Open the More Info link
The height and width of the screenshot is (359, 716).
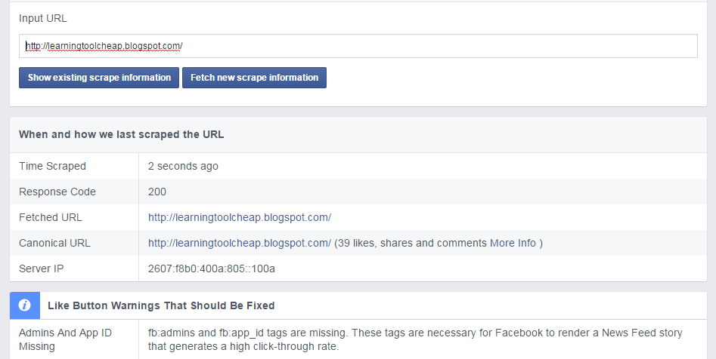pyautogui.click(x=513, y=244)
